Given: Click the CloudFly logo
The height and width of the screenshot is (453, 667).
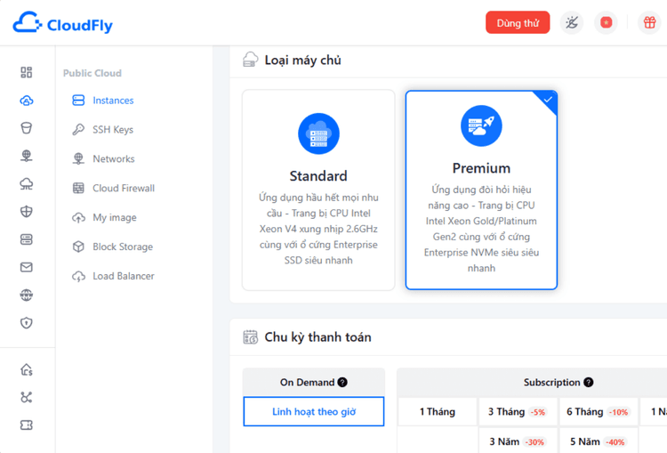Looking at the screenshot, I should point(63,23).
